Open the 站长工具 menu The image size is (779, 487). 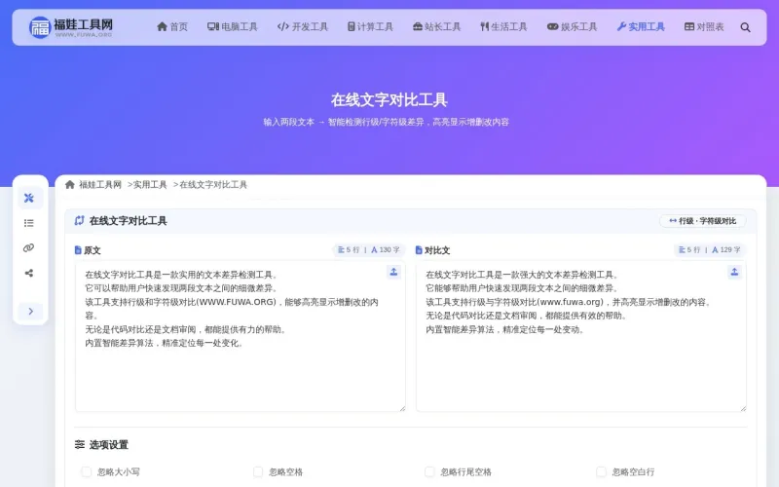pos(436,27)
